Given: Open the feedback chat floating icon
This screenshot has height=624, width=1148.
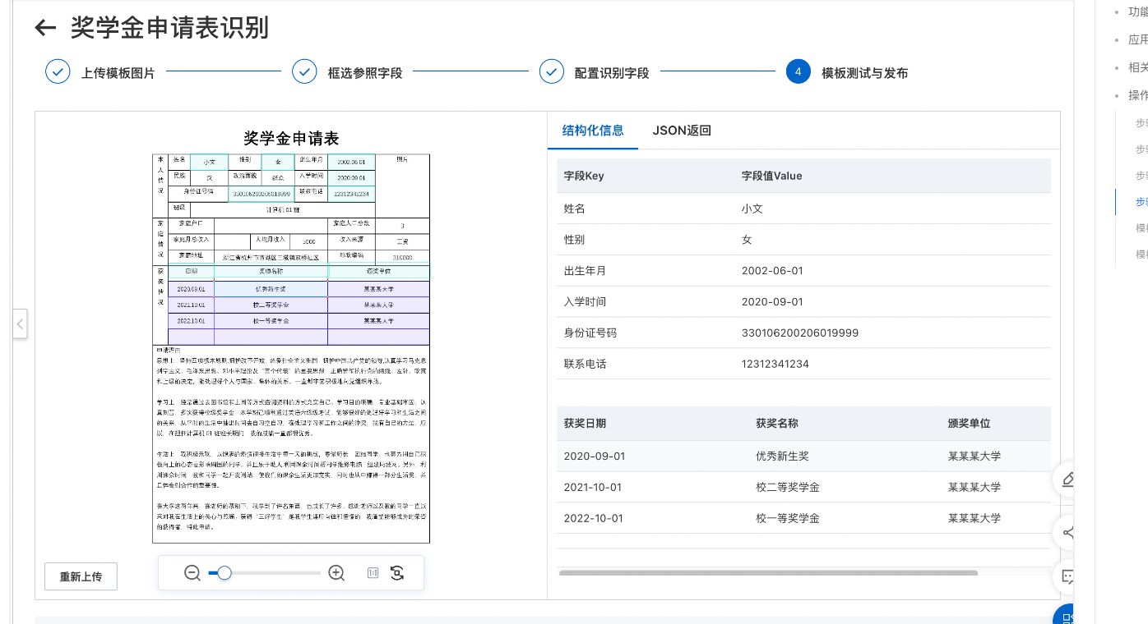Looking at the screenshot, I should [1067, 576].
